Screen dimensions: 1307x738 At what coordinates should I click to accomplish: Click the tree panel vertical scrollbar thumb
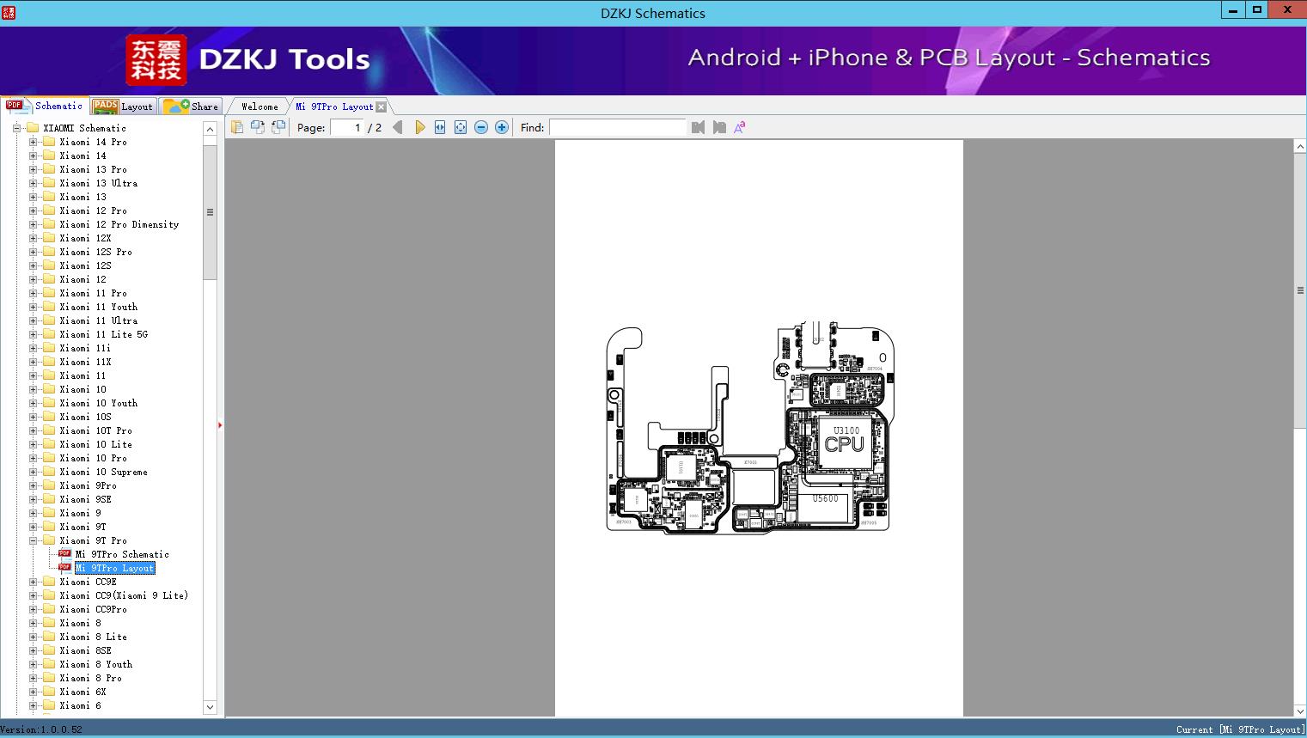coord(210,211)
